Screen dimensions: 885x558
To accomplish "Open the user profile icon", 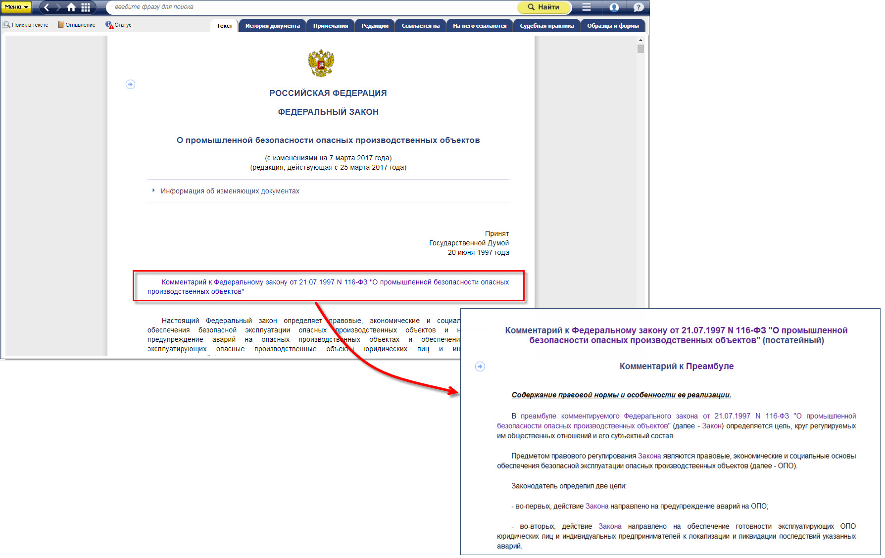I will (x=614, y=7).
